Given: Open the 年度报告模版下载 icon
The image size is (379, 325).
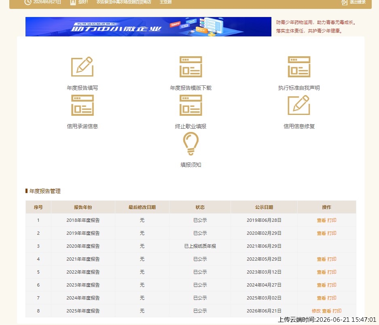Looking at the screenshot, I should (x=191, y=66).
